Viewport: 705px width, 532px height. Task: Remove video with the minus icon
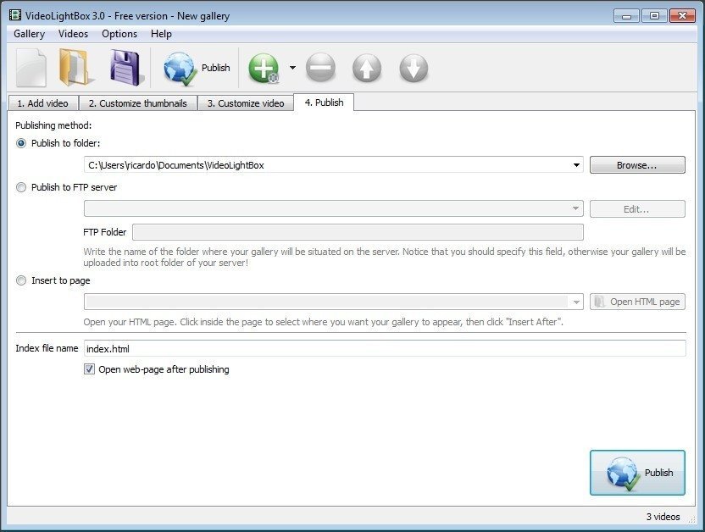coord(320,68)
